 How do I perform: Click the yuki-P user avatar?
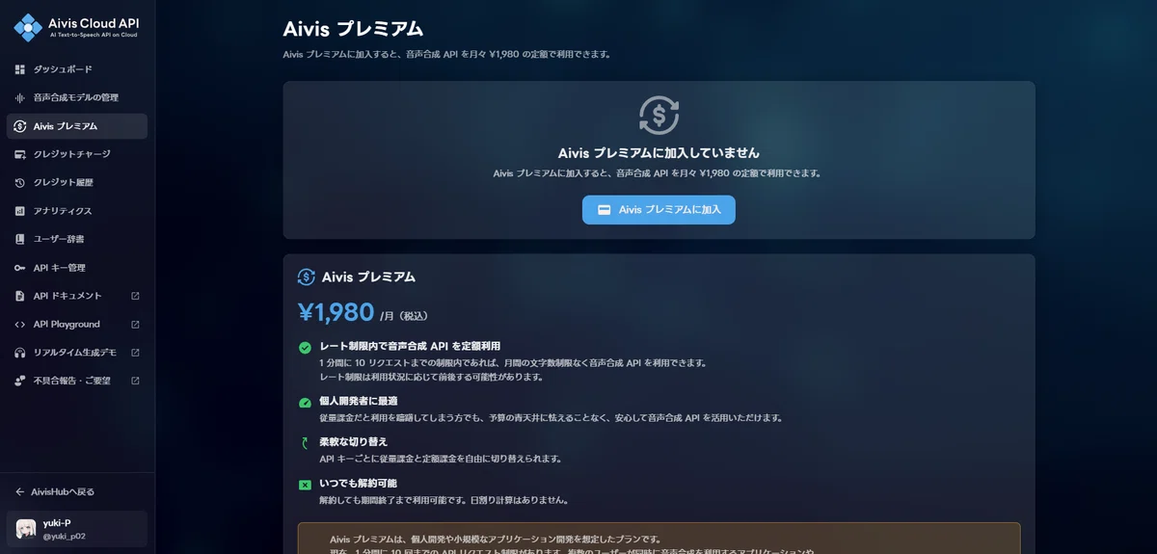[x=26, y=529]
